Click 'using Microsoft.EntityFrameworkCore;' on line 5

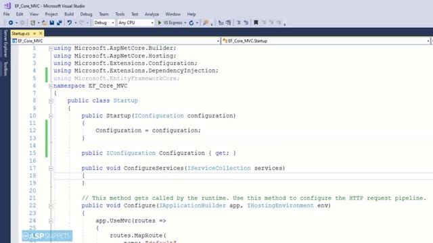116,78
